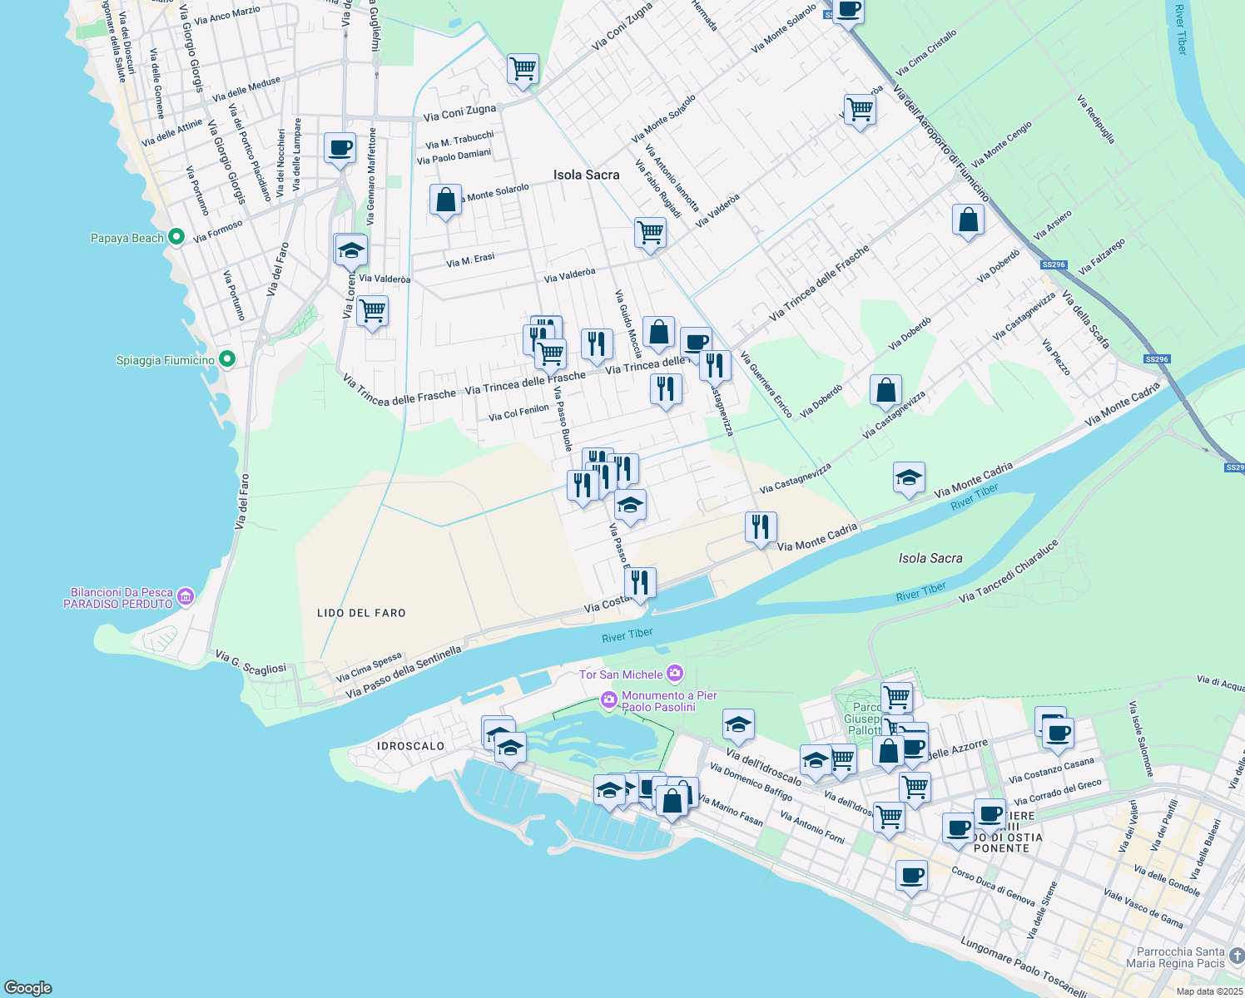
Task: Click the LIDO DEL FARO area label
Action: [x=361, y=613]
